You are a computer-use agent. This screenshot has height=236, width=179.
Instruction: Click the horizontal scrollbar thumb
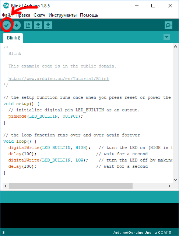coord(71,186)
